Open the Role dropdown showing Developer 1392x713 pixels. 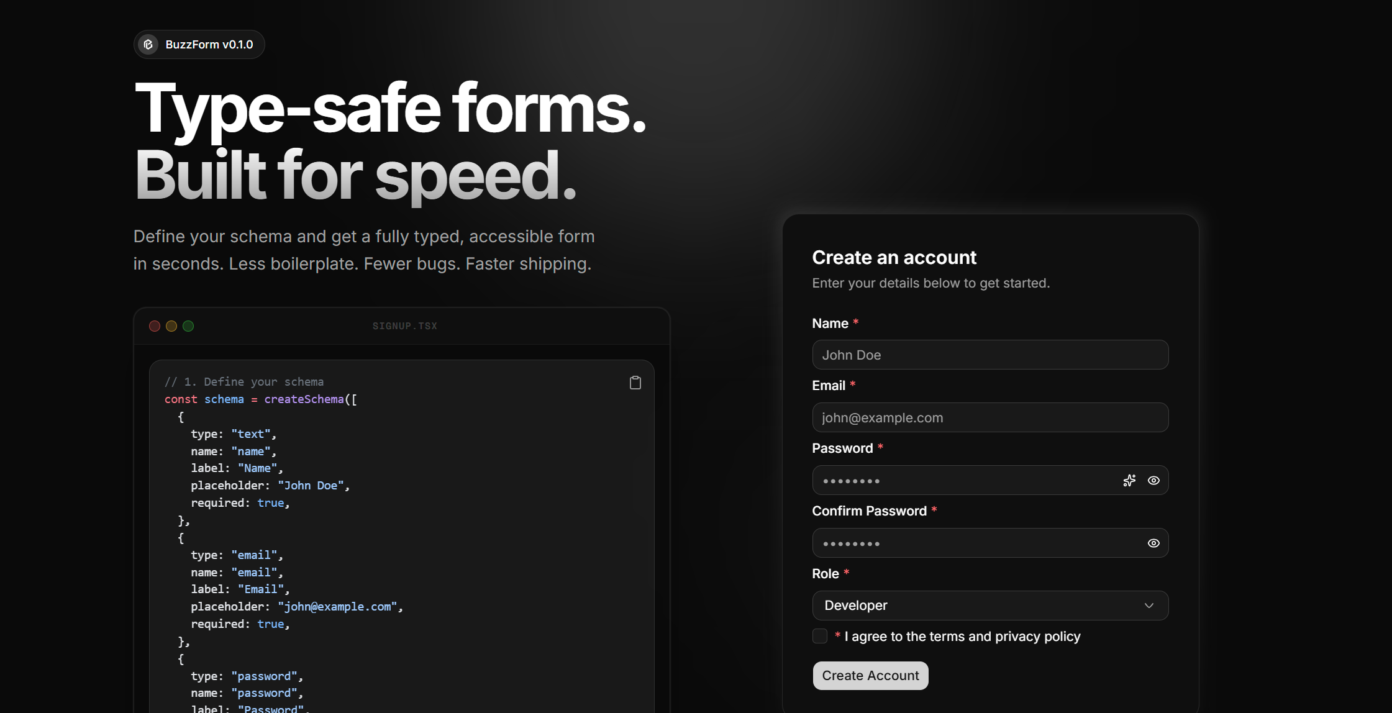pos(990,606)
